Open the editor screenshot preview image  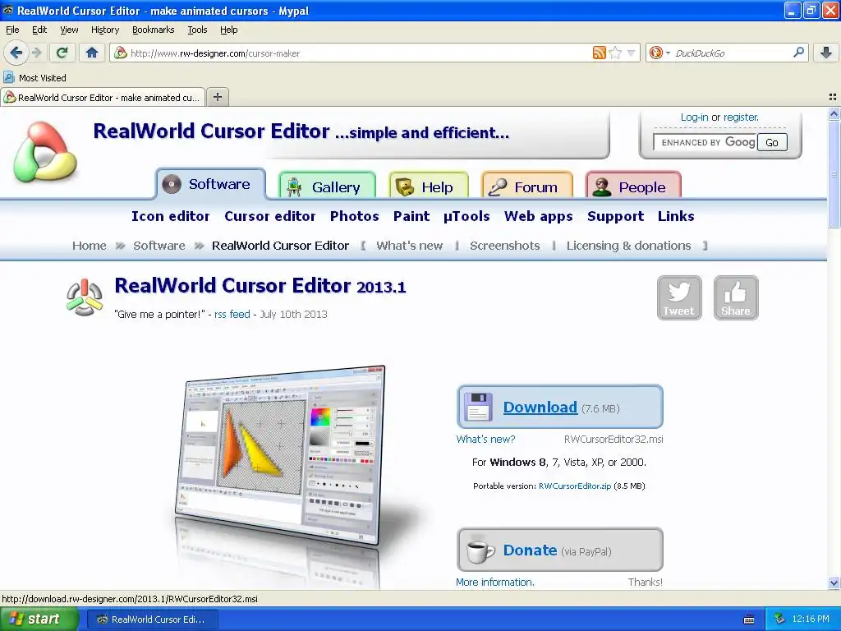pos(281,455)
